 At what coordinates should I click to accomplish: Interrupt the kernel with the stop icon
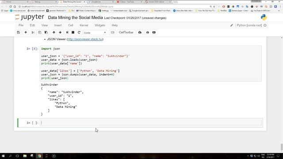point(73,32)
